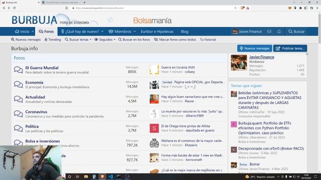Screen dimensions: 321x180
Task: Open the Inicio nav item
Action: [22, 31]
